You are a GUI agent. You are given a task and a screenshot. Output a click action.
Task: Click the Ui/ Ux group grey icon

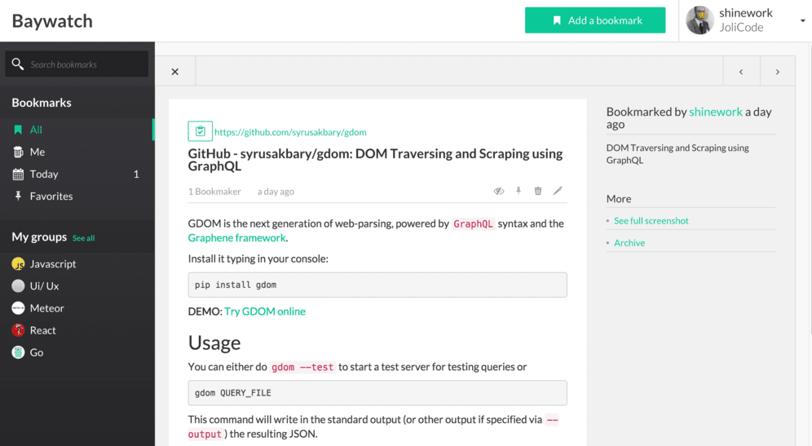point(18,286)
